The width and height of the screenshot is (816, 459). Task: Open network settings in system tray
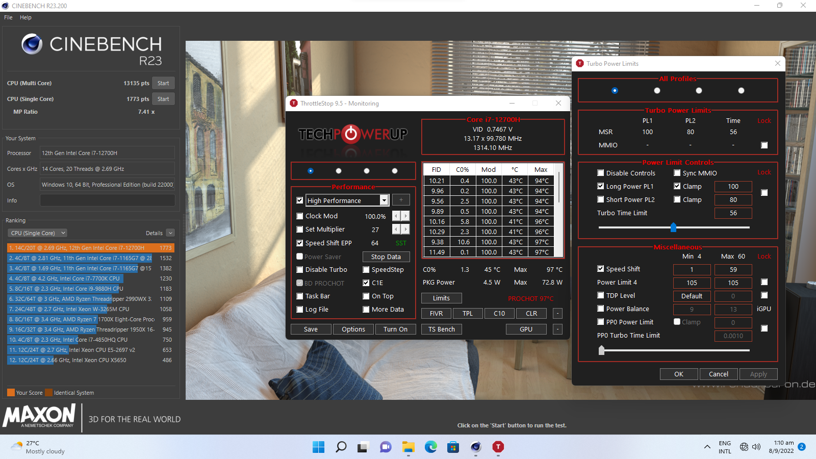744,447
